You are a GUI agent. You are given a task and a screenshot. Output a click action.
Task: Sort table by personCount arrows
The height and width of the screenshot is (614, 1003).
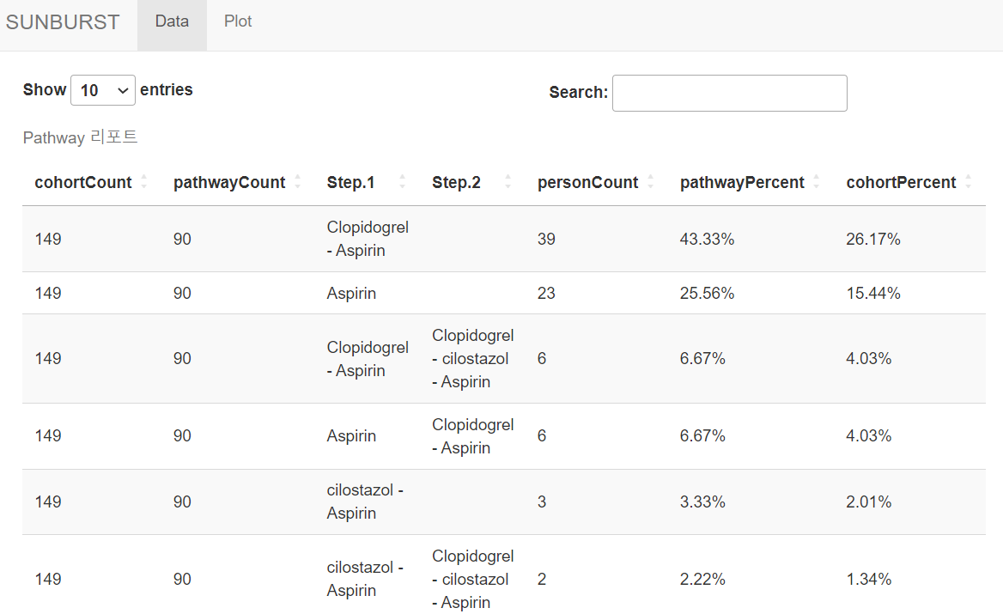point(651,182)
